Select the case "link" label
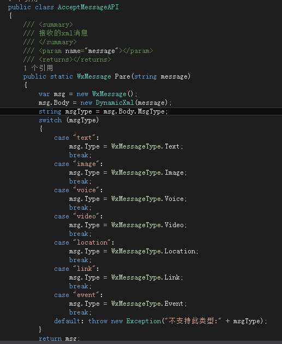This screenshot has width=282, height=344. (76, 269)
